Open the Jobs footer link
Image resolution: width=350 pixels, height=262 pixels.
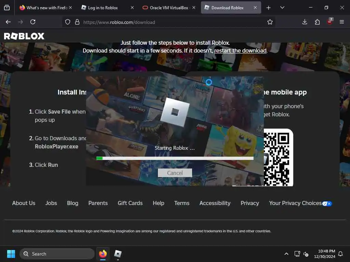pos(51,203)
